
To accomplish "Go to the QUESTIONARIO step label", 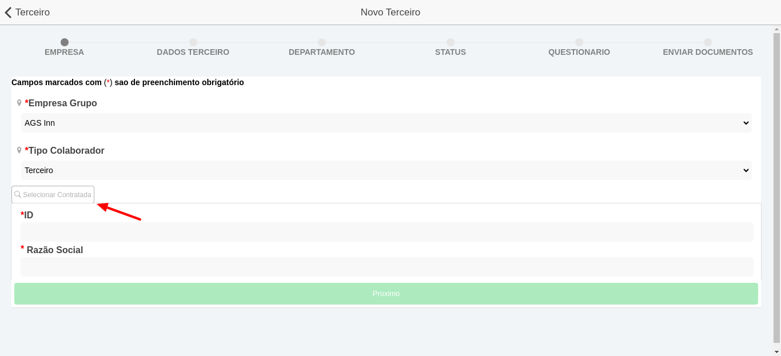I will coord(579,52).
